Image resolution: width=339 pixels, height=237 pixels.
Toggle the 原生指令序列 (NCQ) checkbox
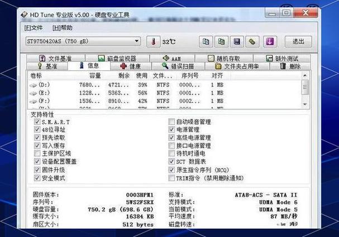pyautogui.click(x=171, y=170)
